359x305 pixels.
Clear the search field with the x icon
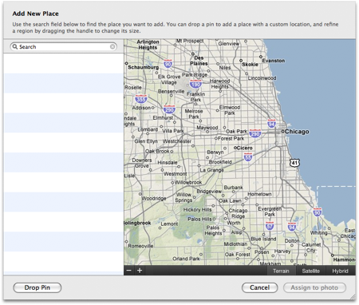coord(112,47)
